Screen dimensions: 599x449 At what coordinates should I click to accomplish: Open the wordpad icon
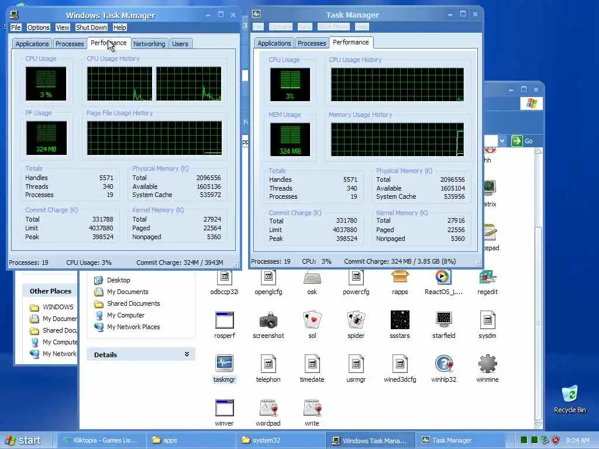(x=268, y=407)
